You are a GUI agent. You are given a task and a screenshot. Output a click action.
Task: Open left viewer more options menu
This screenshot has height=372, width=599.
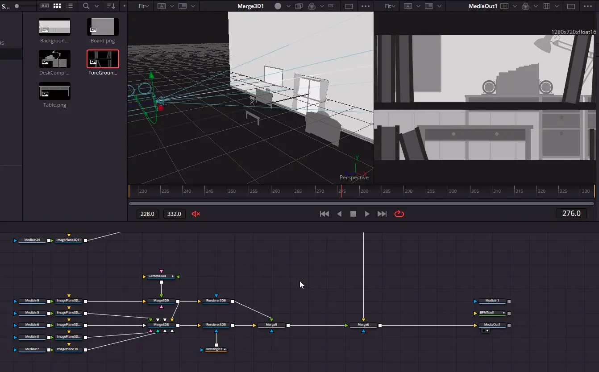(x=366, y=6)
